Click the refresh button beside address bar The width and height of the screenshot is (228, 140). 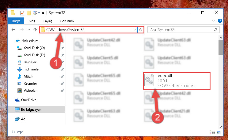coord(141,30)
